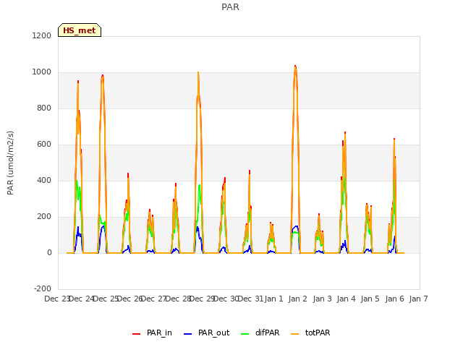The width and height of the screenshot is (463, 347).
Task: Click the orange totPAR legend swatch
Action: tap(295, 334)
